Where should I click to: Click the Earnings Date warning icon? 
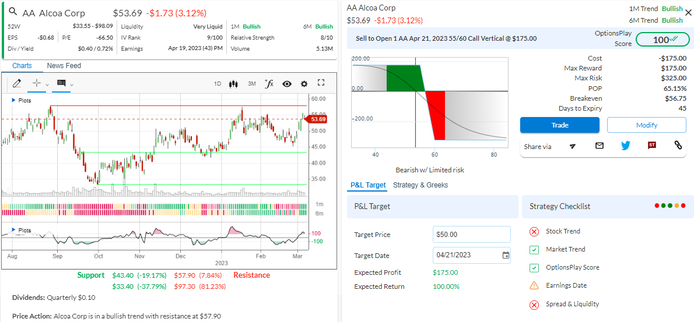click(534, 286)
